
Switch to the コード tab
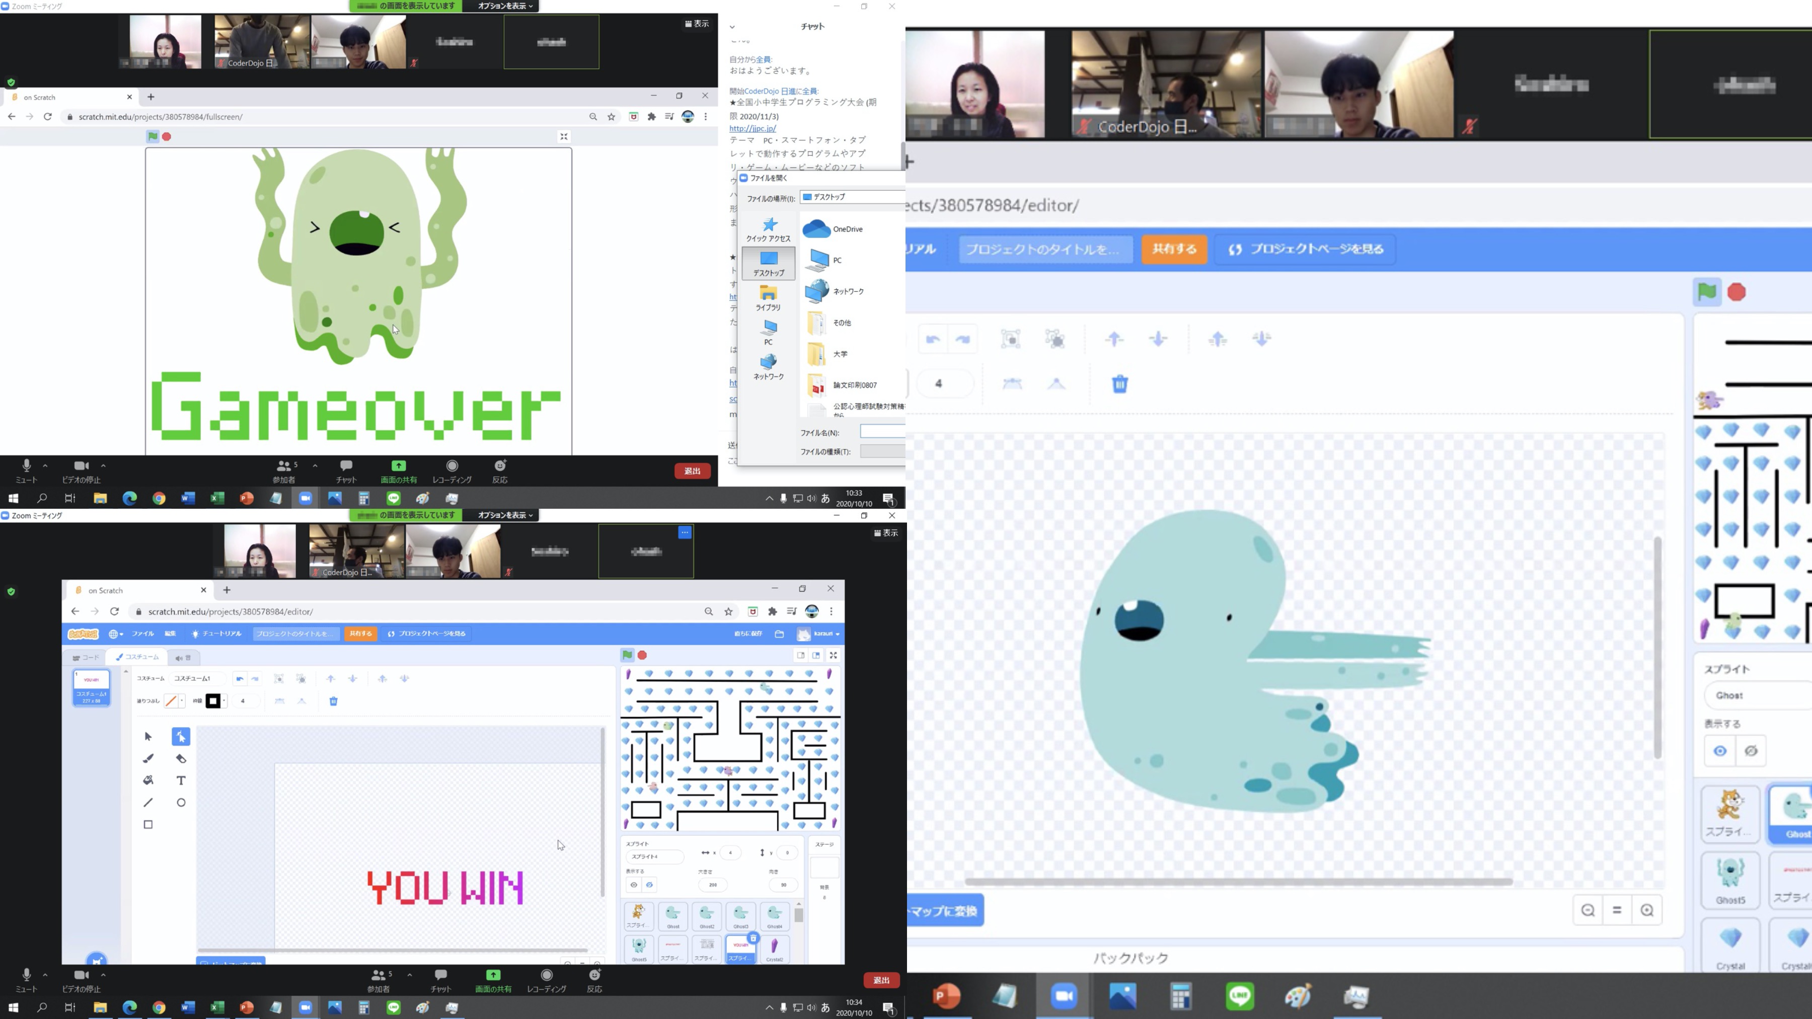pos(87,658)
